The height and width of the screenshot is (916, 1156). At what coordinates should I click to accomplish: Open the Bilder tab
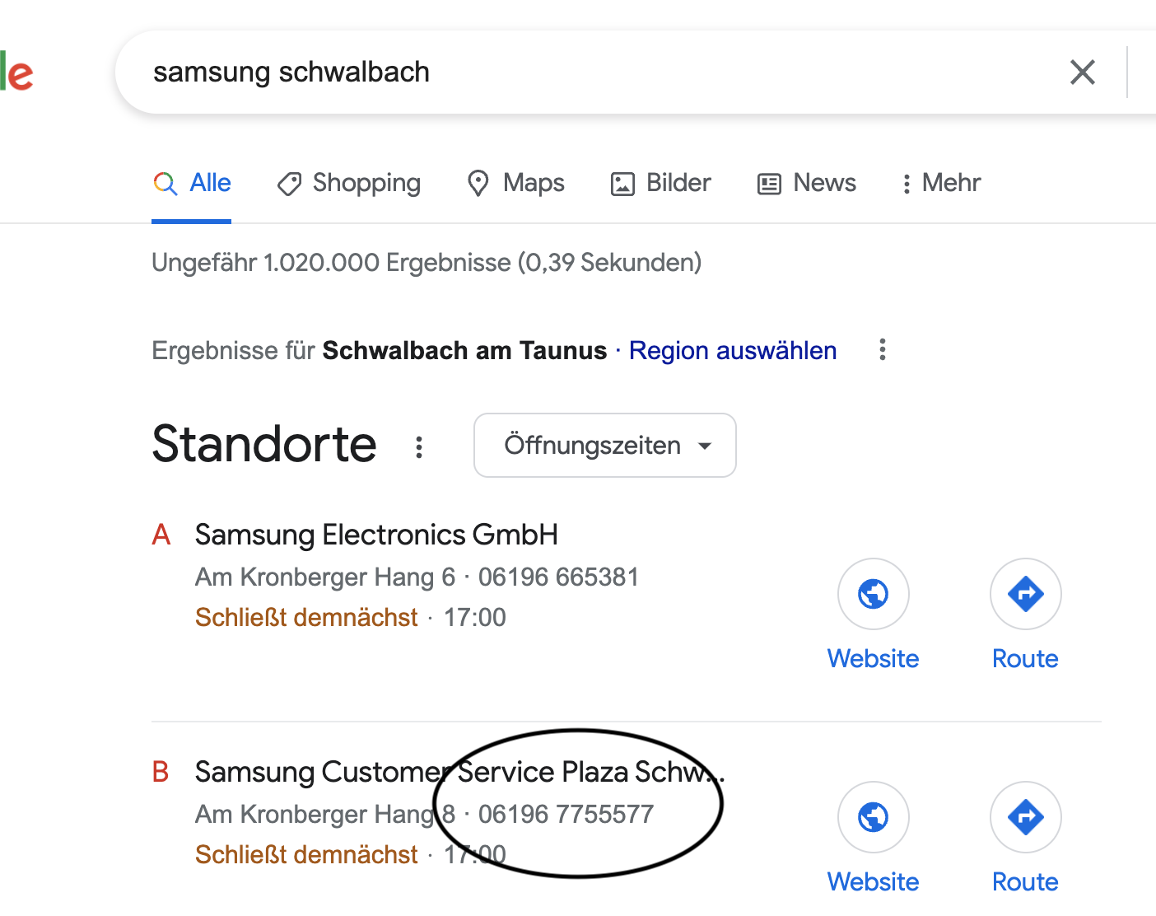point(660,183)
